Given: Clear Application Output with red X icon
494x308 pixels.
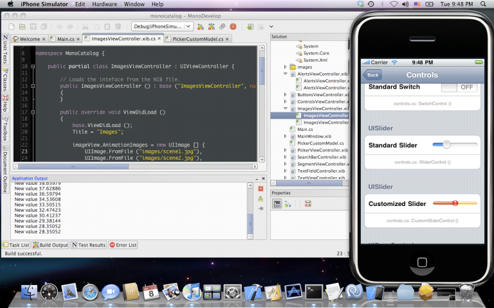Looking at the screenshot, I should pyautogui.click(x=261, y=189).
